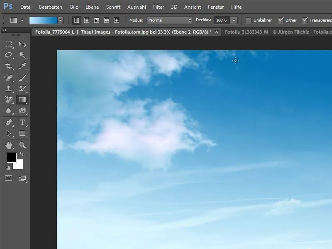The height and width of the screenshot is (249, 332).
Task: Select the Path Selection tool
Action: click(x=9, y=133)
